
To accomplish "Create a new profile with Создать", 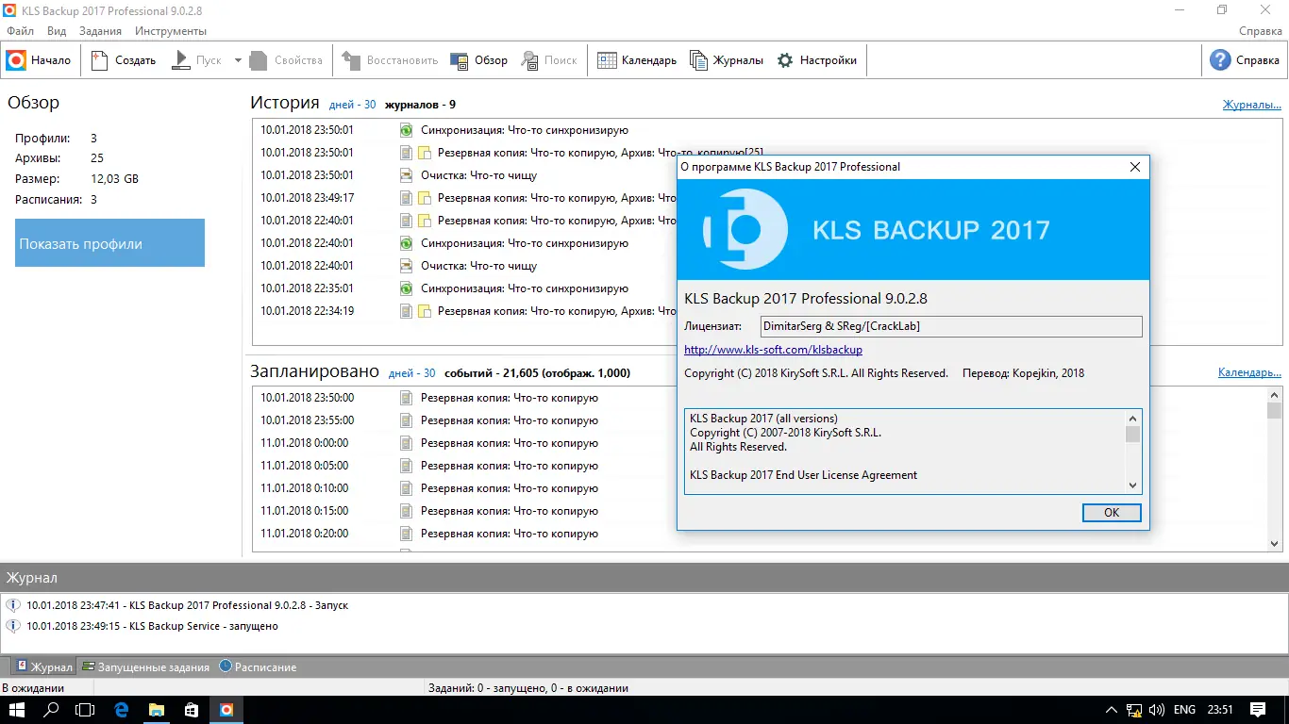I will click(x=124, y=60).
